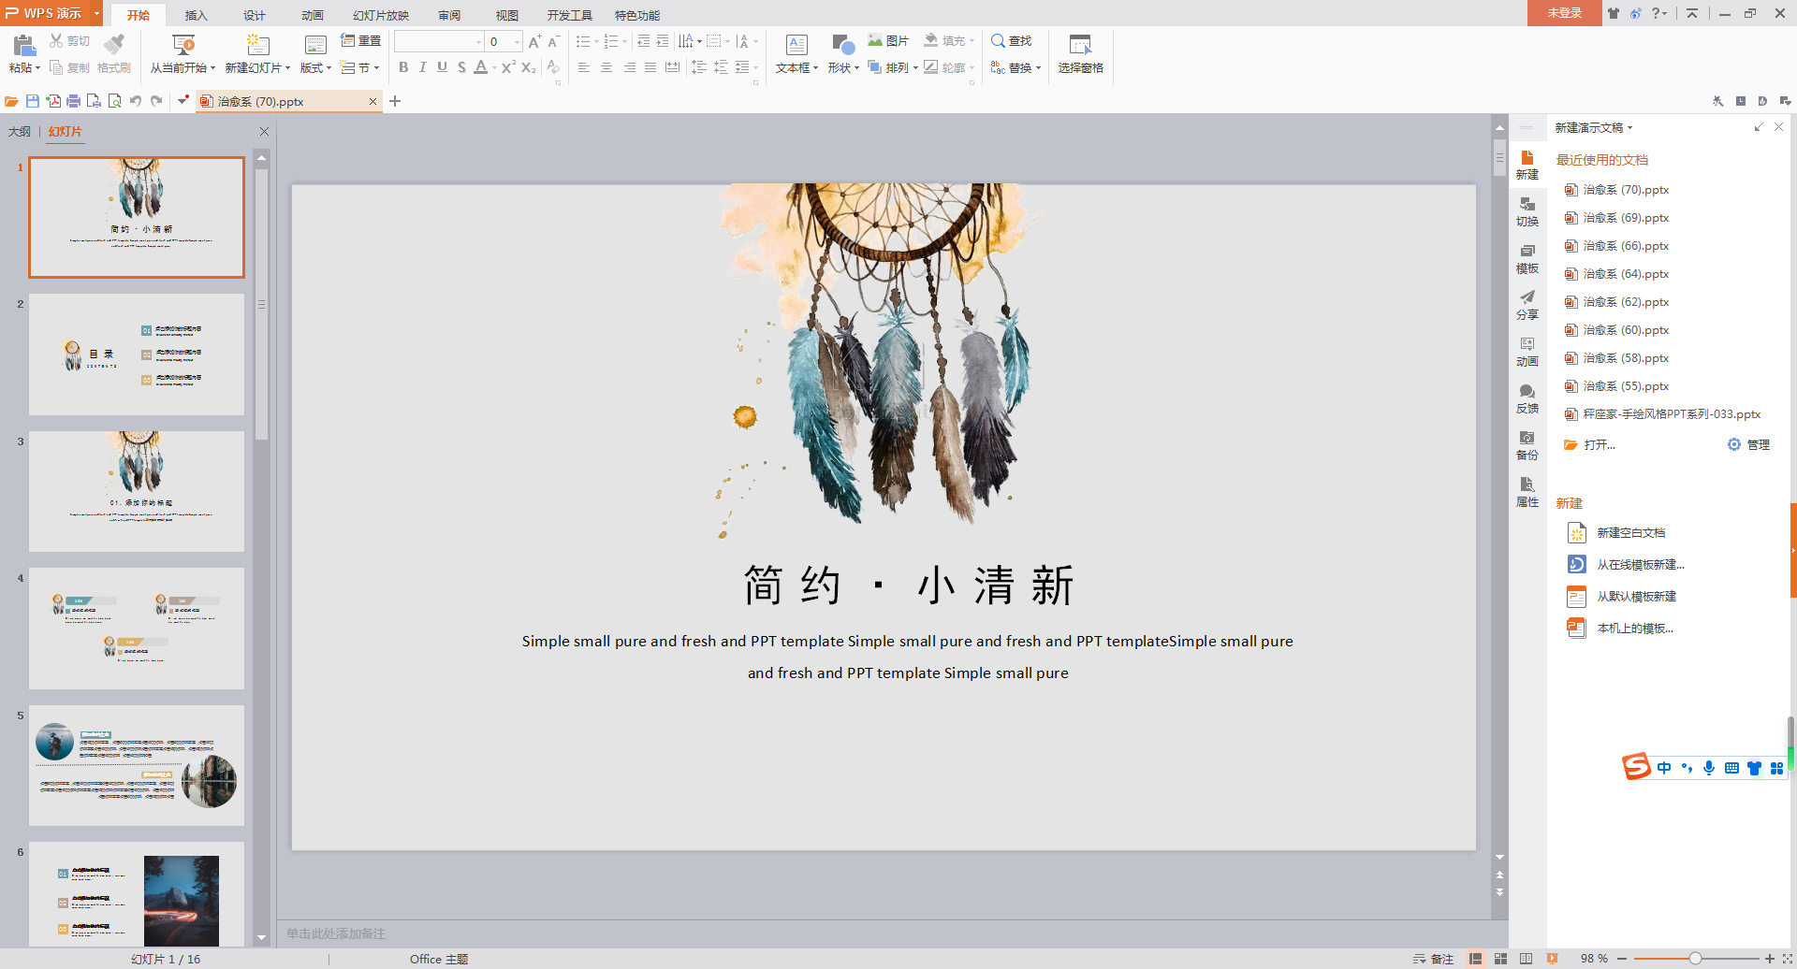The image size is (1797, 969).
Task: Insert a Text Box (文本框) icon
Action: click(796, 44)
